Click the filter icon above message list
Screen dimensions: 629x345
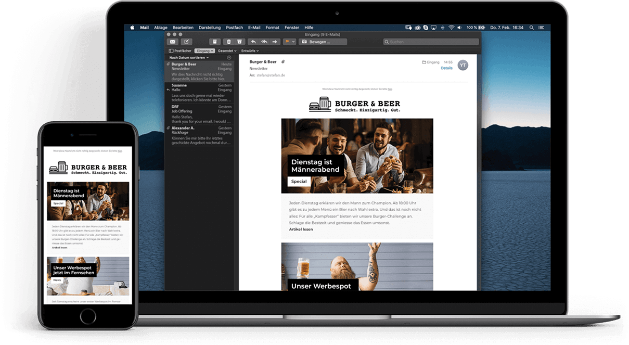pos(229,57)
